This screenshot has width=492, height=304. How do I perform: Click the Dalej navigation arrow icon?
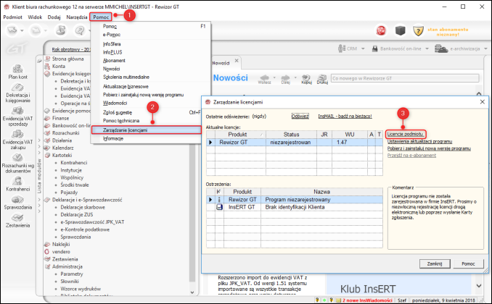coord(285,77)
